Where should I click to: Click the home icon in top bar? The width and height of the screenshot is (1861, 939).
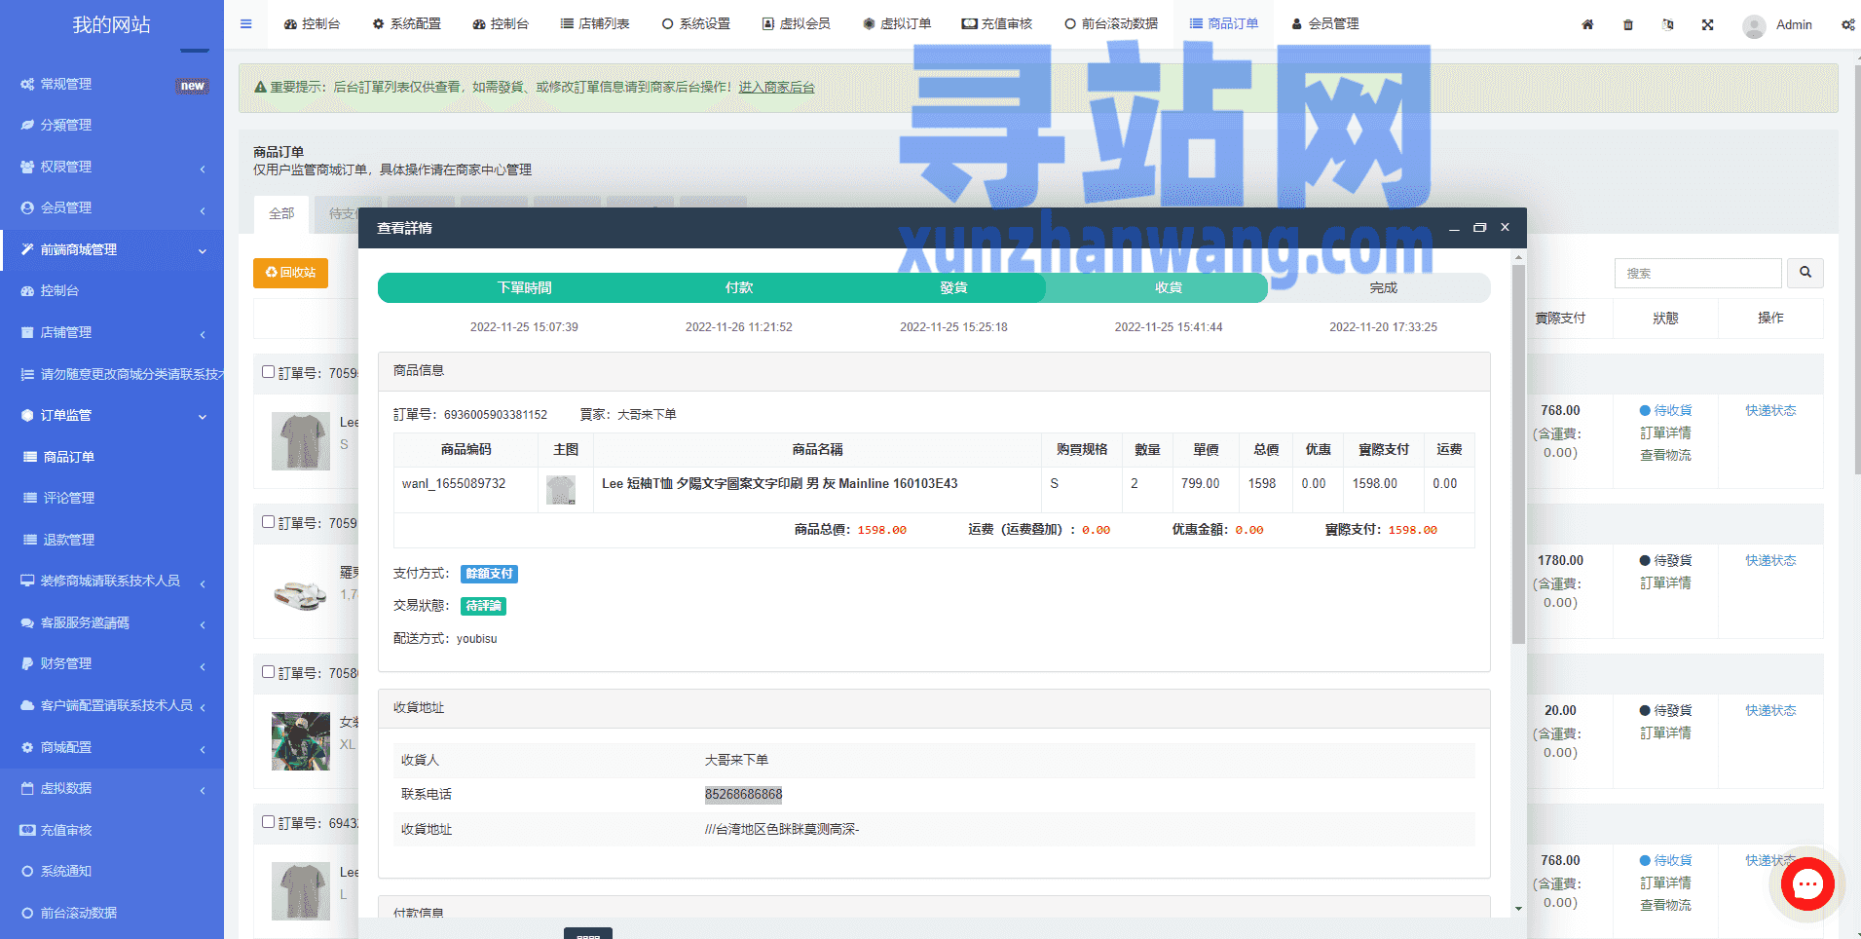(1587, 24)
